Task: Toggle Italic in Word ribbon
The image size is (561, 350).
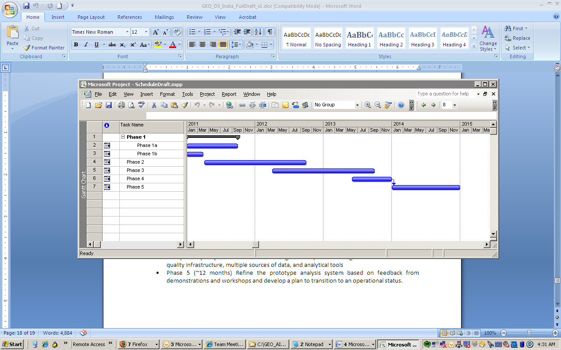Action: 86,45
